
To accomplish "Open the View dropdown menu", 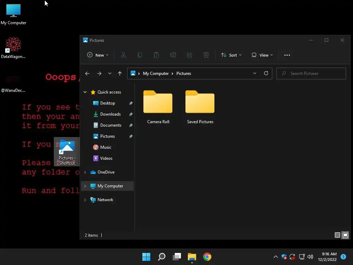I will pos(262,55).
